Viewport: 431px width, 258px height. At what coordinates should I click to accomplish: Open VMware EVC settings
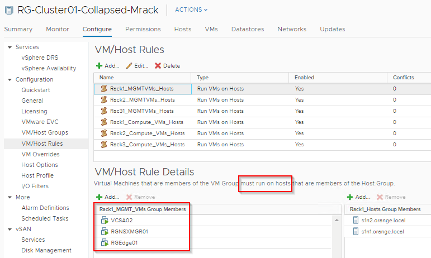pyautogui.click(x=40, y=122)
